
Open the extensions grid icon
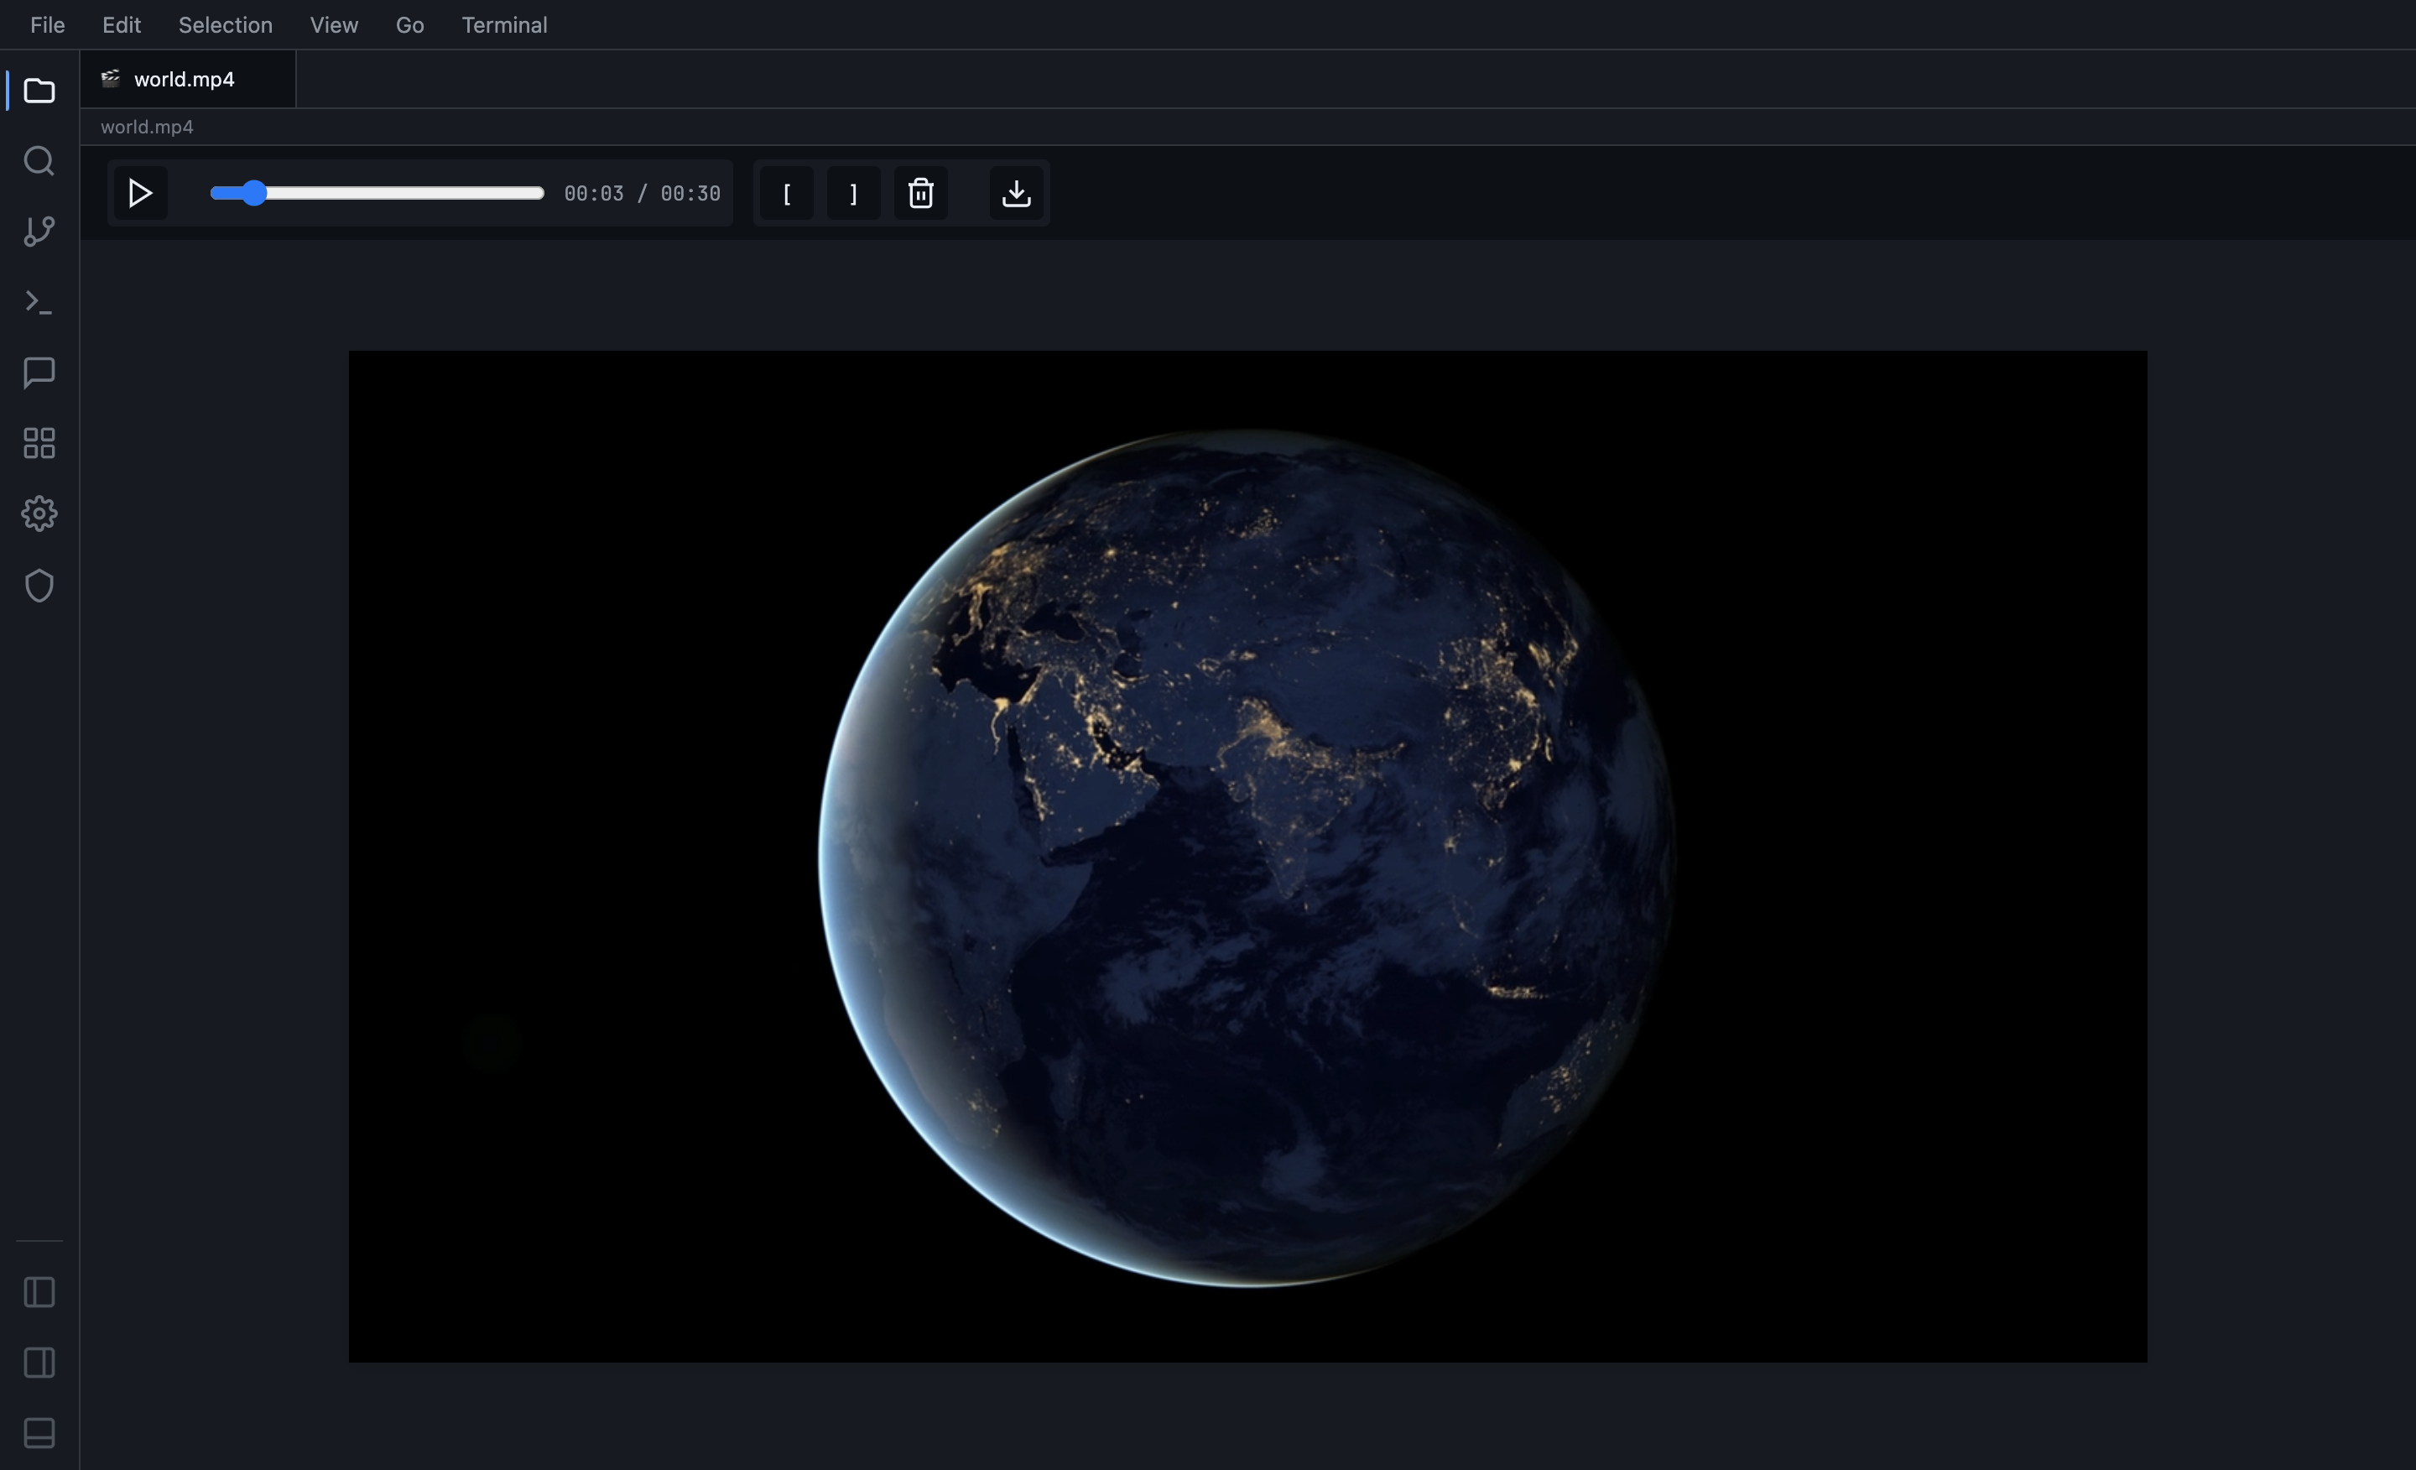pos(39,443)
